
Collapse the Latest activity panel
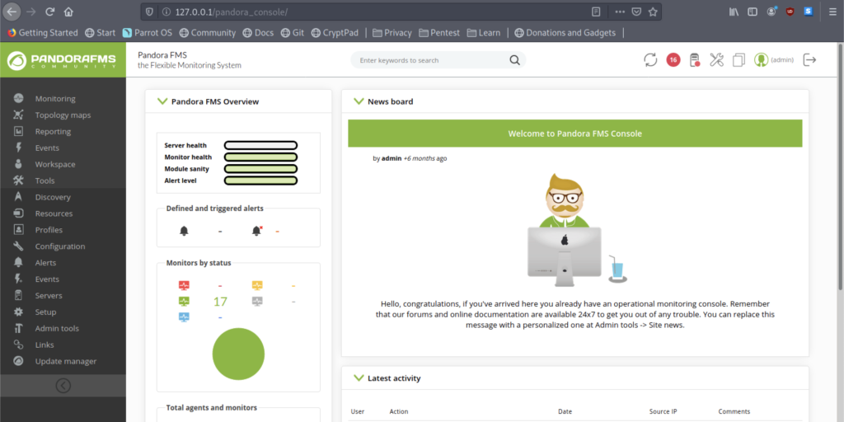[359, 377]
